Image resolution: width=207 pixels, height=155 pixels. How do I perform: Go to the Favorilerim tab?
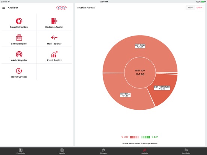tap(21, 151)
